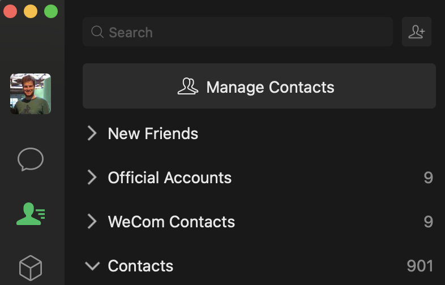Screen dimensions: 445x285
Task: Click the magnifying glass search icon
Action: (97, 32)
